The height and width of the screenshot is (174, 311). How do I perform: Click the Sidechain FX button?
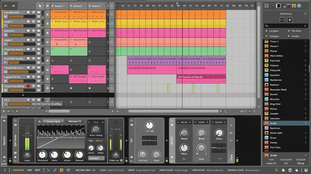(x=75, y=122)
